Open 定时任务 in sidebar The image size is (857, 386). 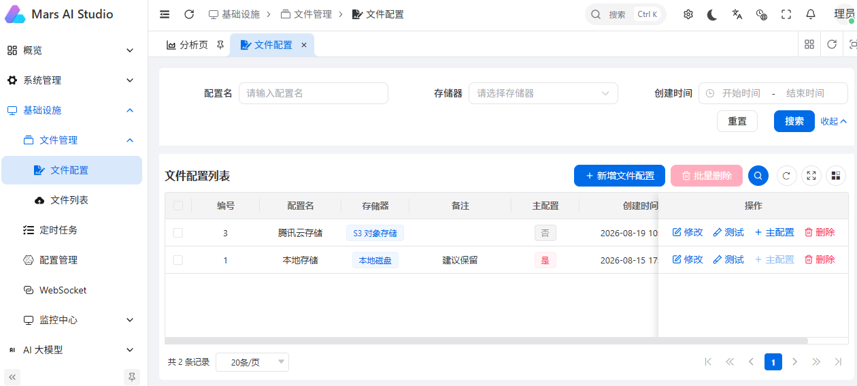[71, 230]
